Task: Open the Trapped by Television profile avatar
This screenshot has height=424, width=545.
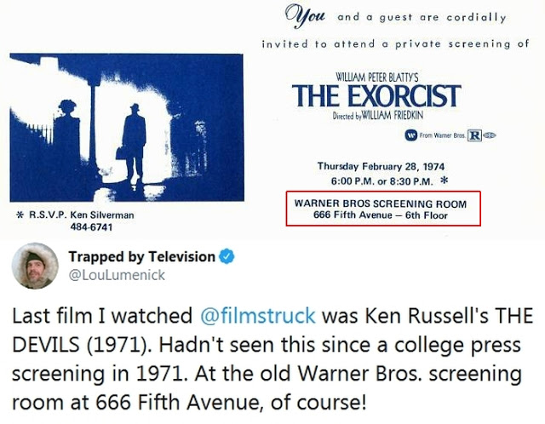Action: click(x=35, y=266)
